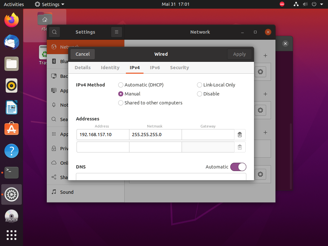Open Ubuntu Software from the dock
Viewport: 328px width, 246px height.
(12, 129)
